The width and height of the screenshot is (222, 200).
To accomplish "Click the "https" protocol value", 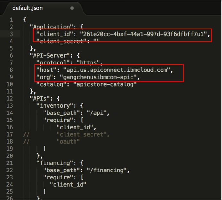I will (89, 63).
